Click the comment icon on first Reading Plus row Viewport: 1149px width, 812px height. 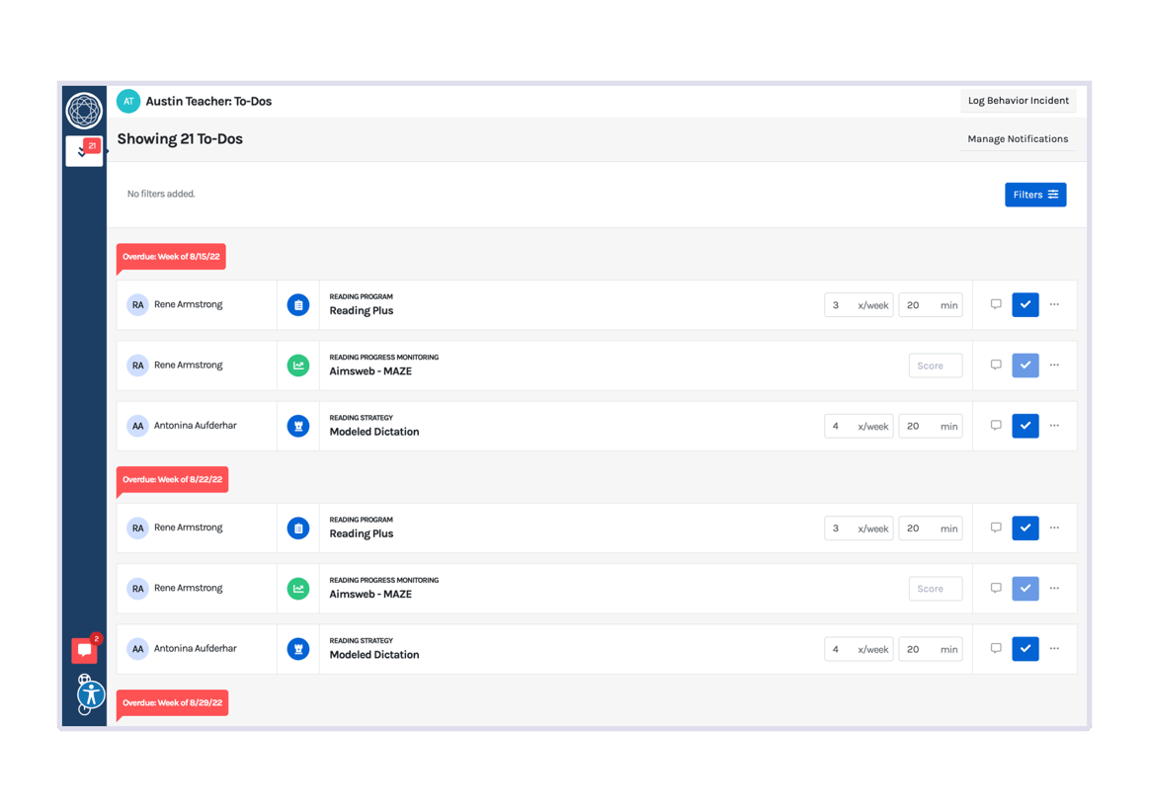coord(996,304)
